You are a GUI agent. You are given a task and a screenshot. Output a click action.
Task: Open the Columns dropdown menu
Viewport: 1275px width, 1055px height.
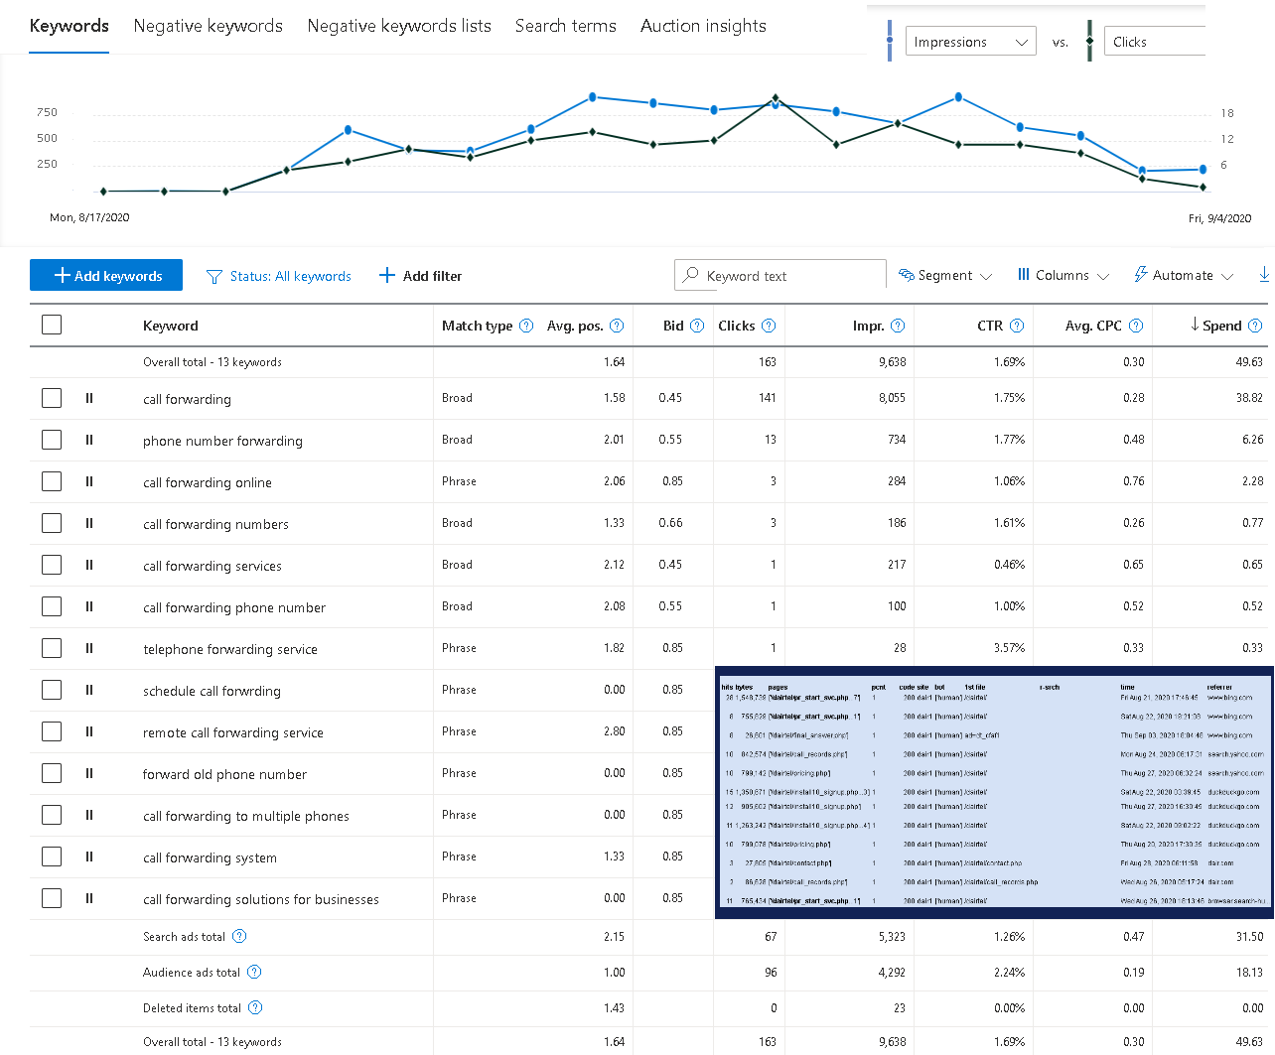click(1062, 275)
